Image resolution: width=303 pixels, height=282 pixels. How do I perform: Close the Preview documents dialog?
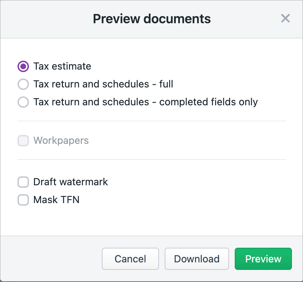[x=285, y=19]
